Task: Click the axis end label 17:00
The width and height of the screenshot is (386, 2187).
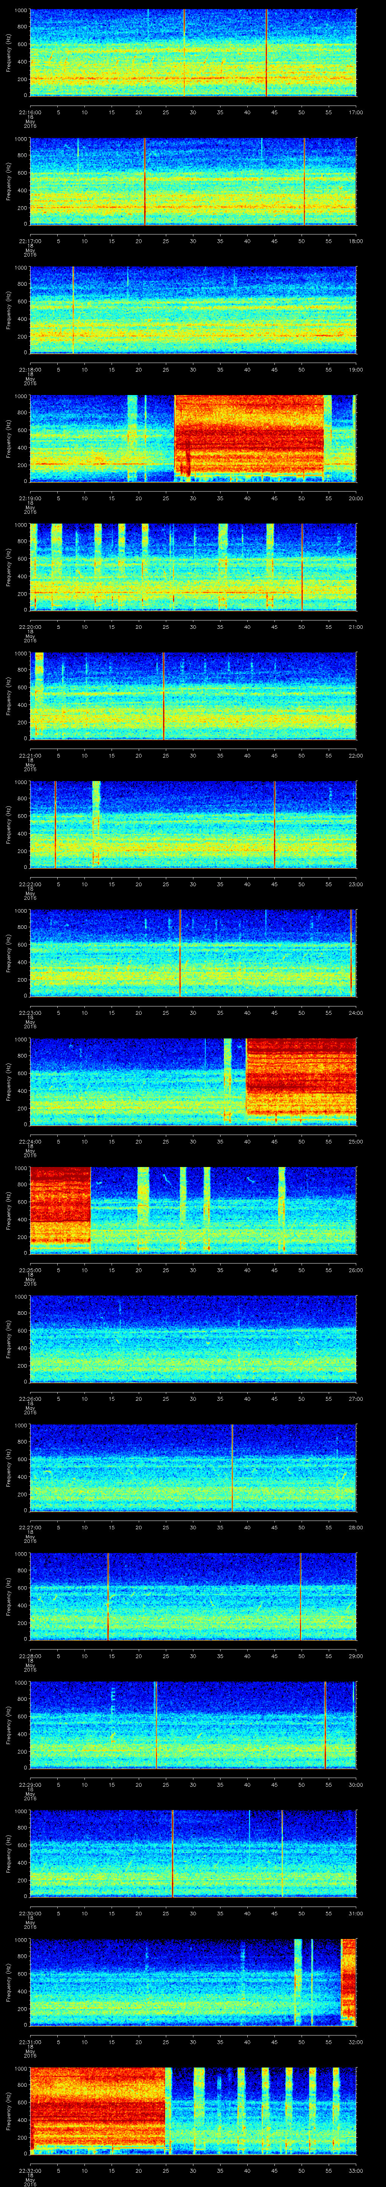Action: 355,112
